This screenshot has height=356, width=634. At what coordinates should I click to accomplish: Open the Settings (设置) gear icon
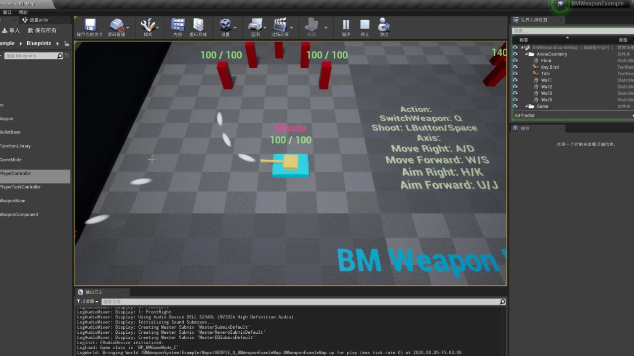point(225,25)
